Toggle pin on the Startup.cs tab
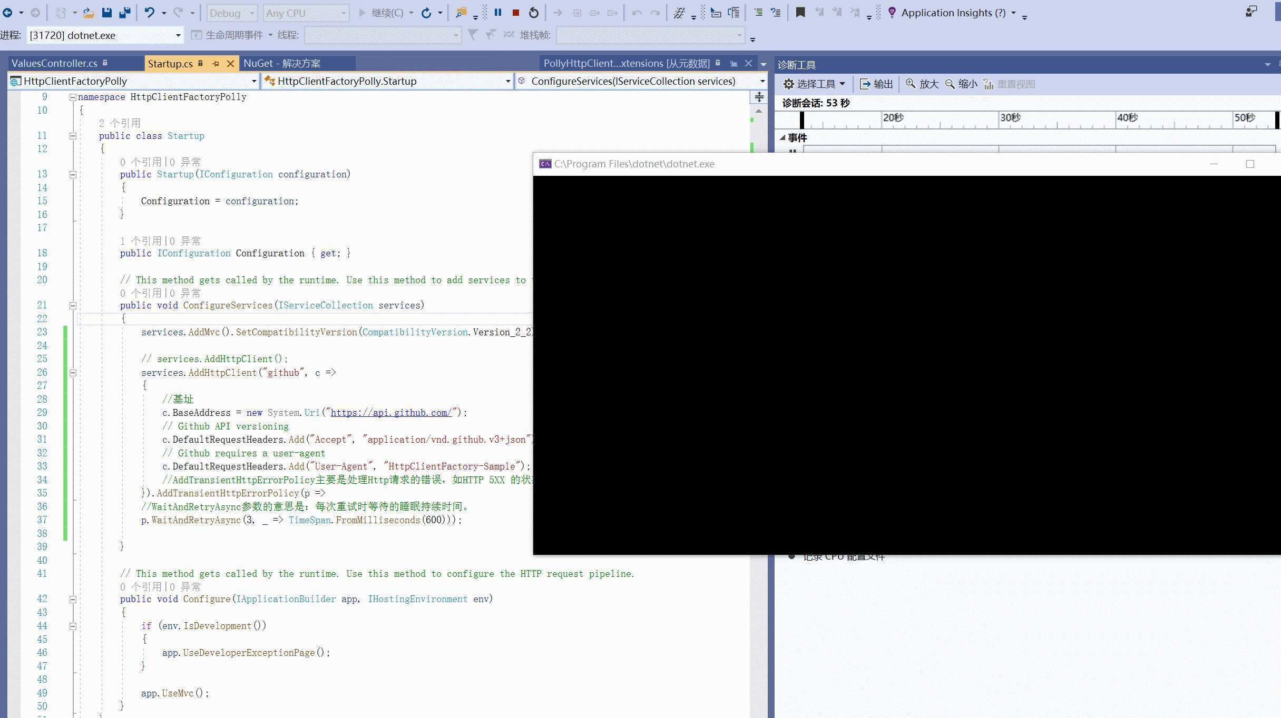The image size is (1281, 718). click(x=216, y=64)
